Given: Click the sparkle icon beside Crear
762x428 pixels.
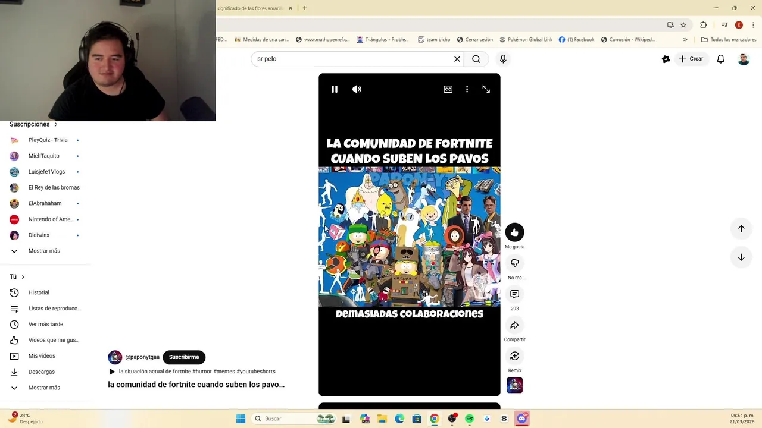Looking at the screenshot, I should tap(666, 59).
